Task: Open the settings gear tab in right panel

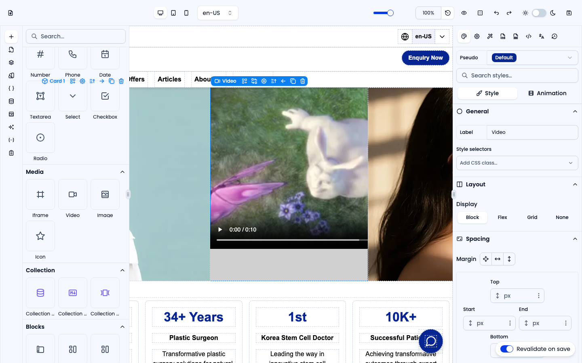Action: tap(477, 36)
